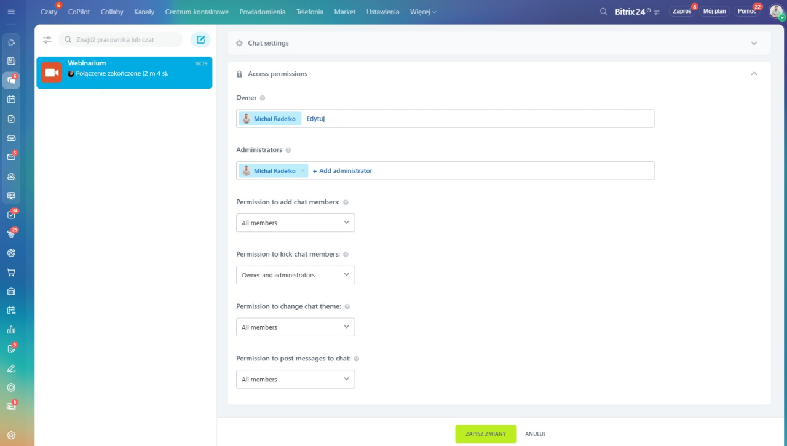Click the Pomoc help button
Screen dimensions: 787x446
tap(747, 11)
